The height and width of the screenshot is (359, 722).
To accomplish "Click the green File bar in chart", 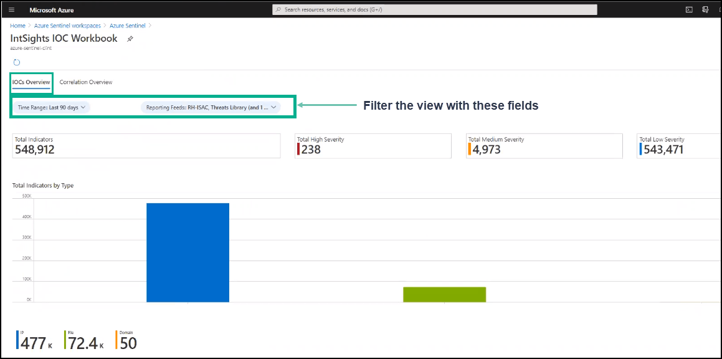I will pyautogui.click(x=444, y=294).
